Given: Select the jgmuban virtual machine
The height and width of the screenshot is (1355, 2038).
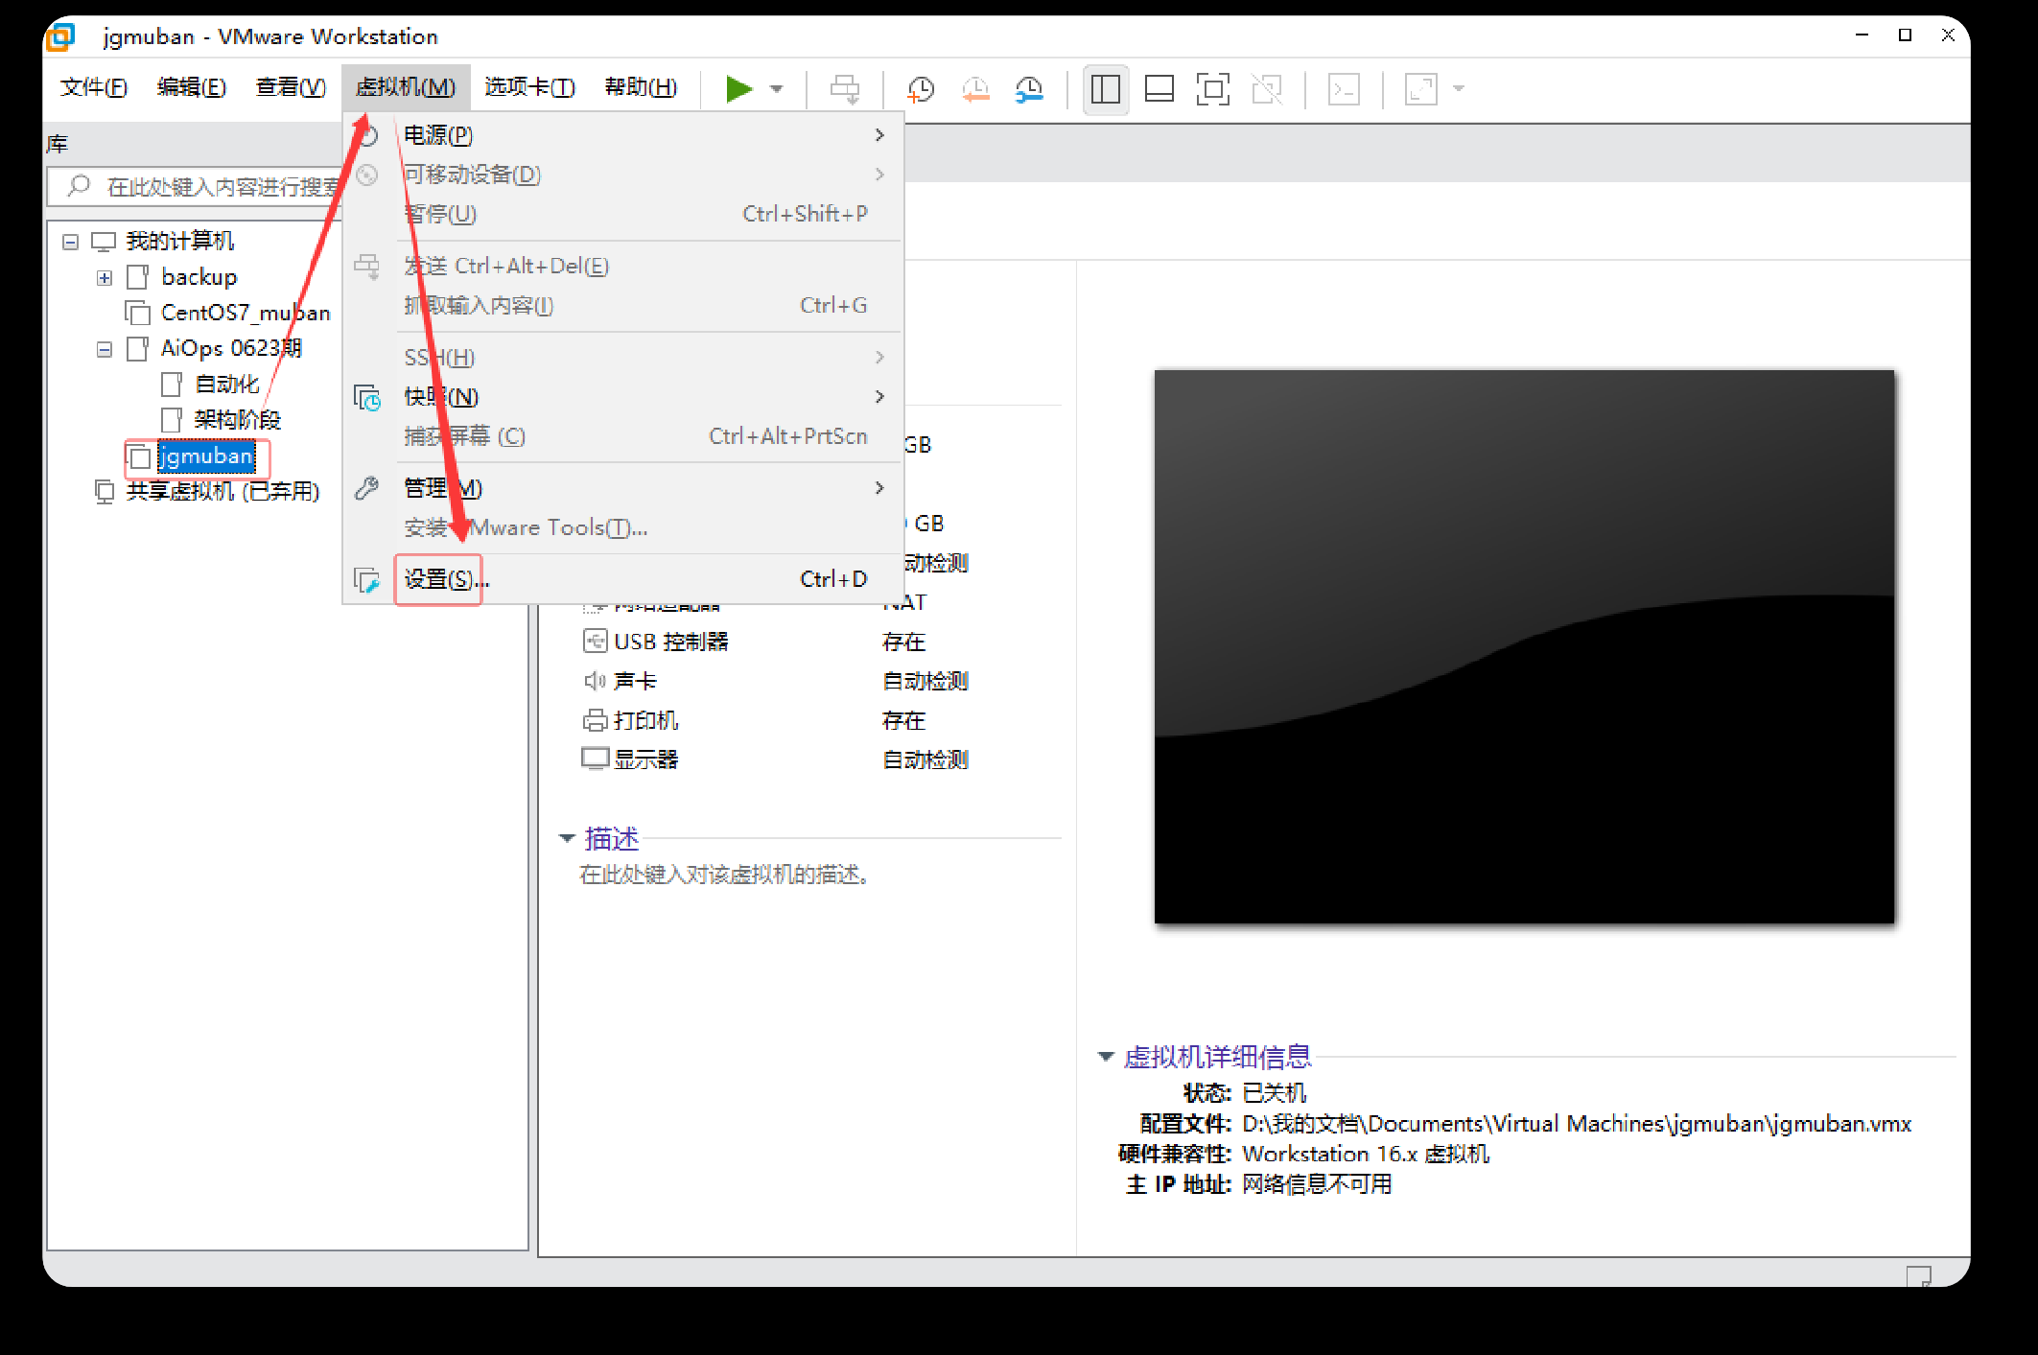Looking at the screenshot, I should 206,456.
